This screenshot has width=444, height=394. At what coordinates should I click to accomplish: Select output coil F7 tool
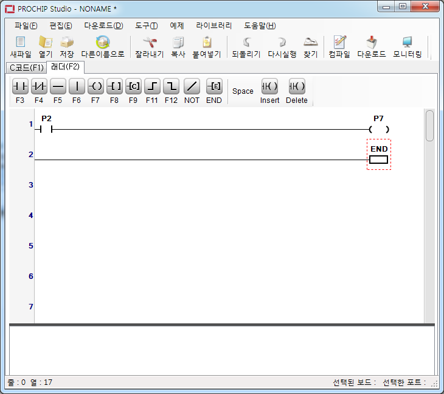[95, 86]
